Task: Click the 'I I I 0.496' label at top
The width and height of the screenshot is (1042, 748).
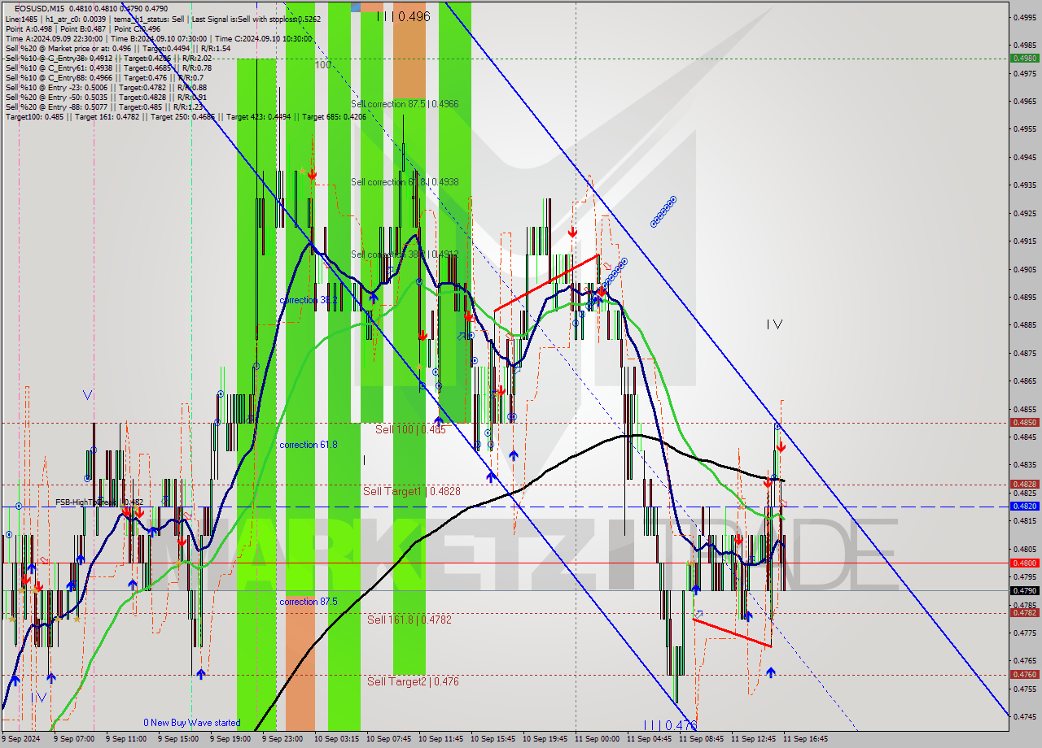Action: pyautogui.click(x=404, y=16)
